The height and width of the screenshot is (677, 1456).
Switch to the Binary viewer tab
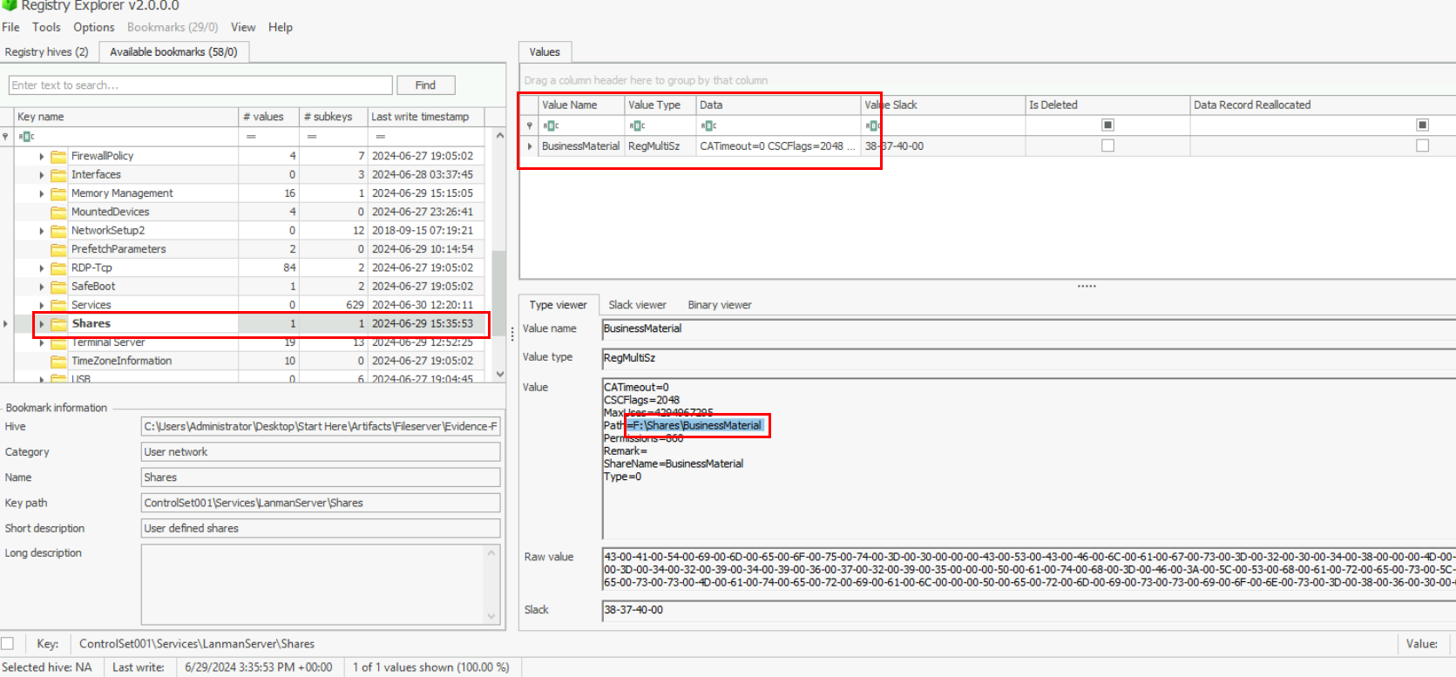(x=719, y=305)
